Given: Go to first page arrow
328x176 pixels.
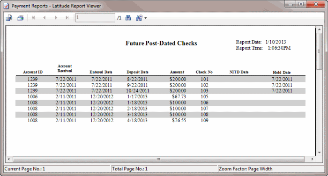Looking at the screenshot, I should coord(33,18).
